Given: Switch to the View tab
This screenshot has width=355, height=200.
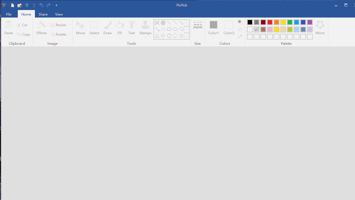Looking at the screenshot, I should [x=59, y=14].
